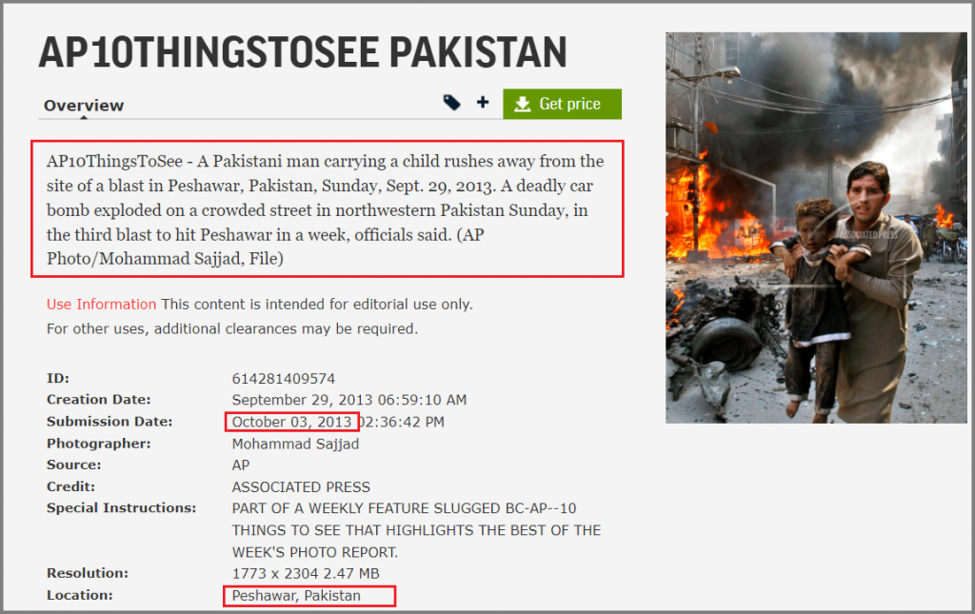Click the plus icon to add image
Viewport: 975px width, 614px height.
483,102
